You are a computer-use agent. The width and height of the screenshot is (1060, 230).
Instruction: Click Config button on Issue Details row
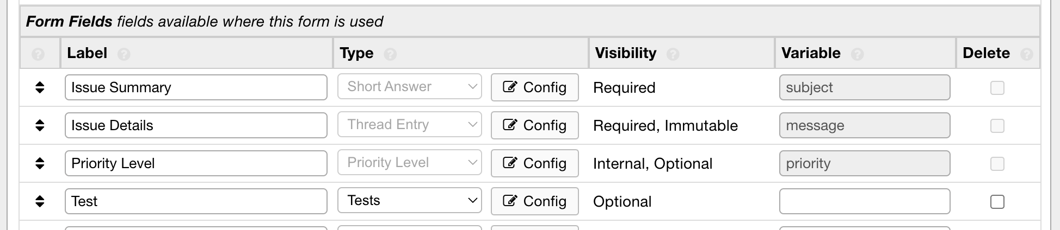click(x=534, y=125)
